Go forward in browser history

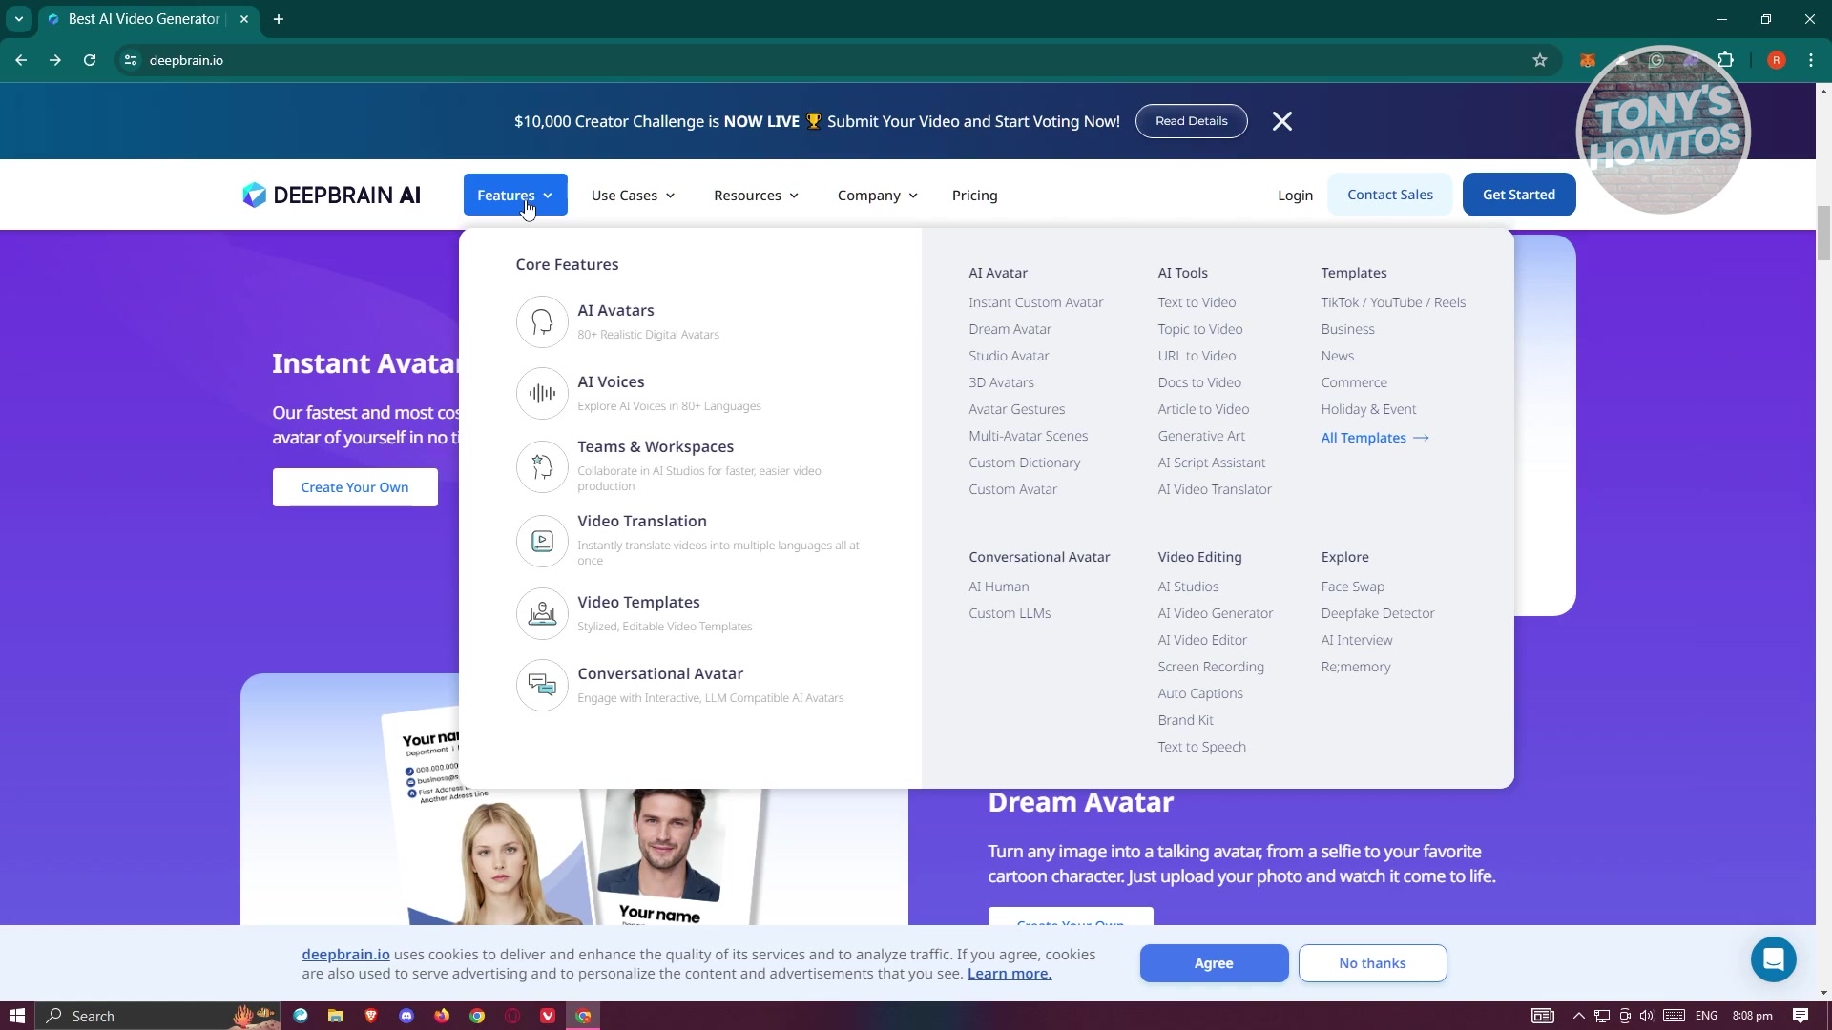coord(55,60)
